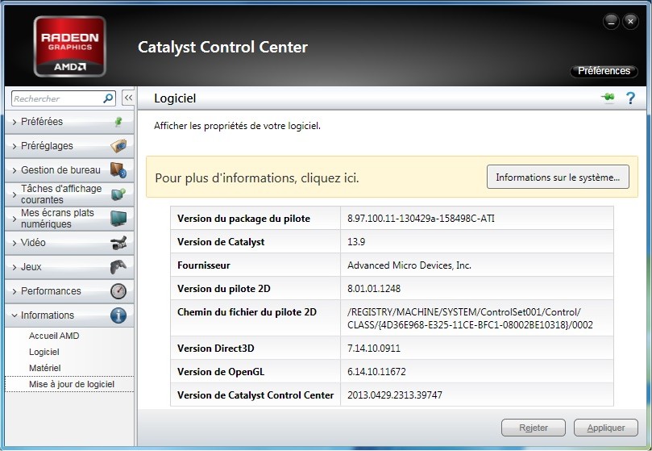Click the 2D driver version 8.01.01.1248
652x451 pixels.
(374, 288)
